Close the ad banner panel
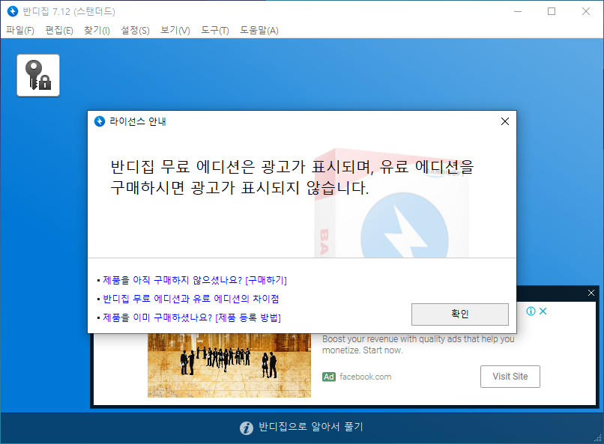The image size is (604, 444). [x=591, y=293]
